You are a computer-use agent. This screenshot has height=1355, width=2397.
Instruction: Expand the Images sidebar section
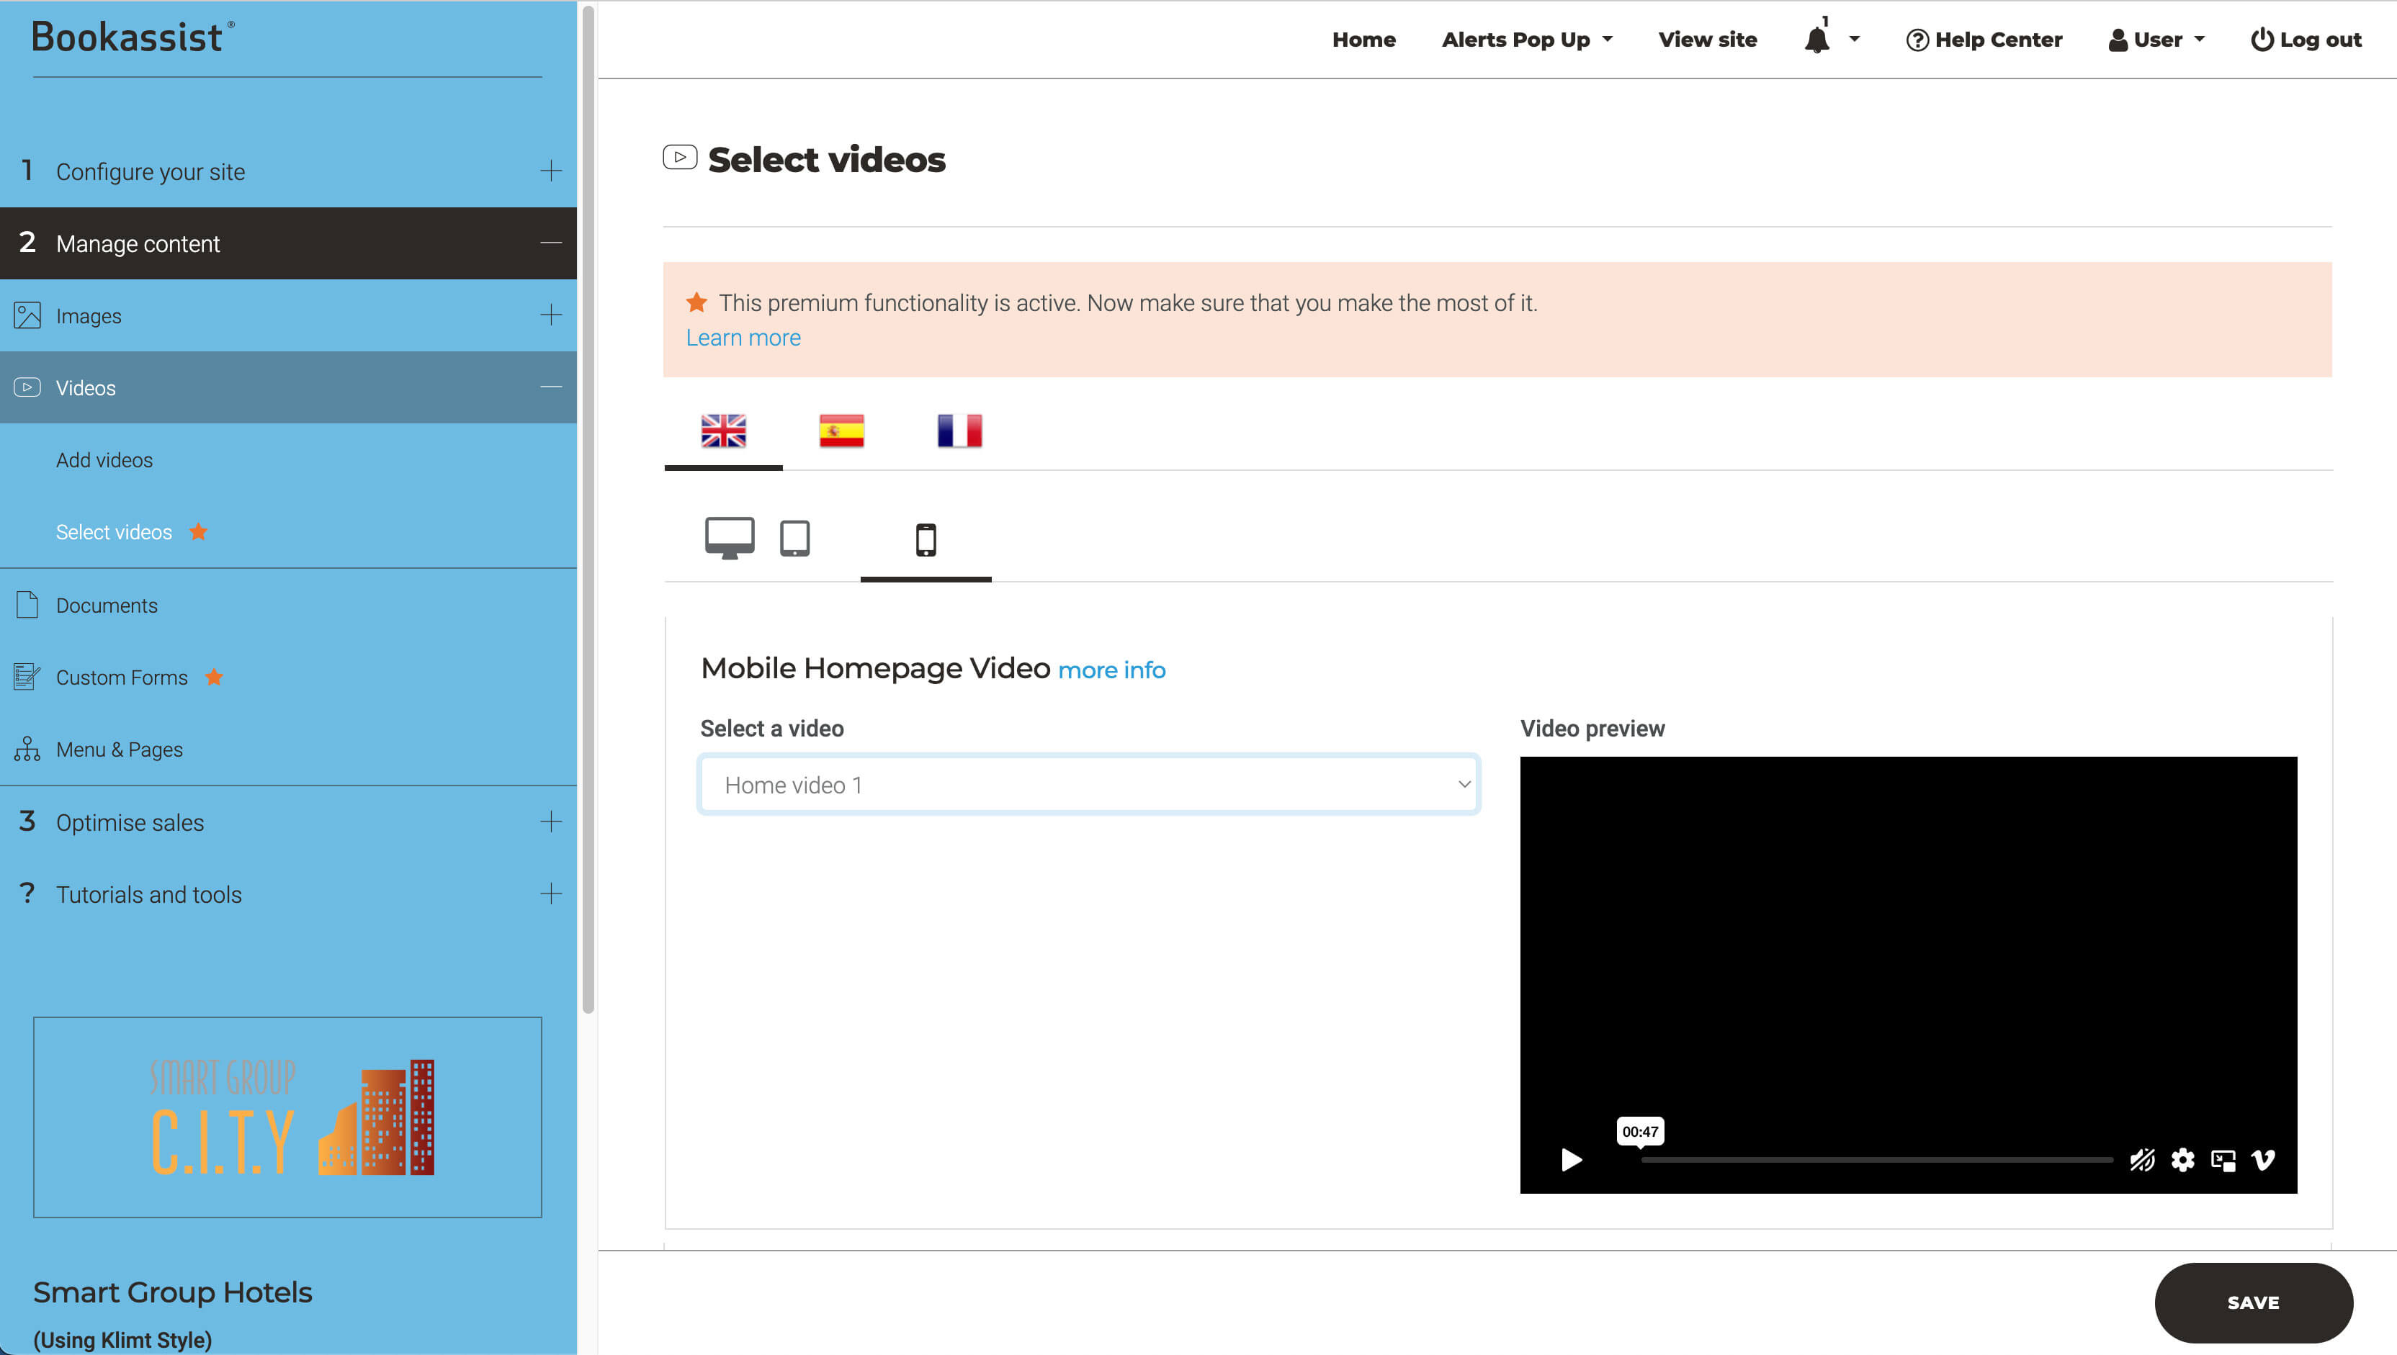click(550, 315)
